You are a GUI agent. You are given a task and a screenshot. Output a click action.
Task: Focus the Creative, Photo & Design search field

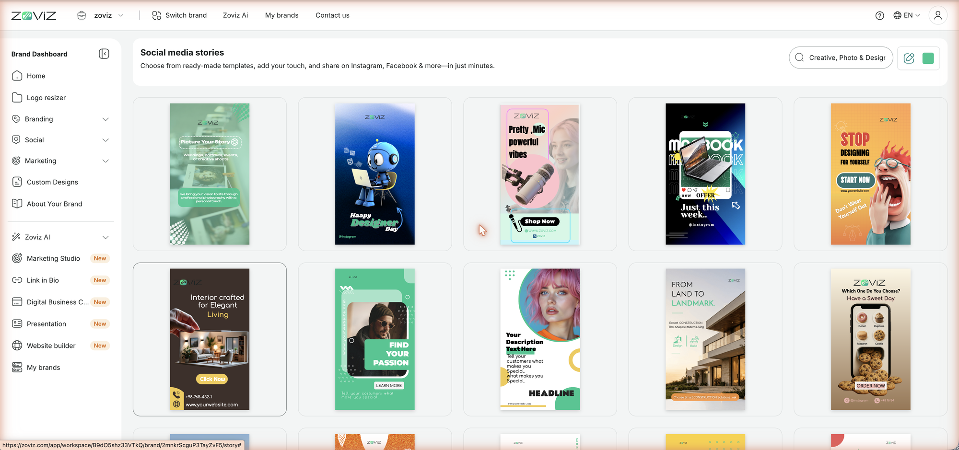(x=841, y=58)
